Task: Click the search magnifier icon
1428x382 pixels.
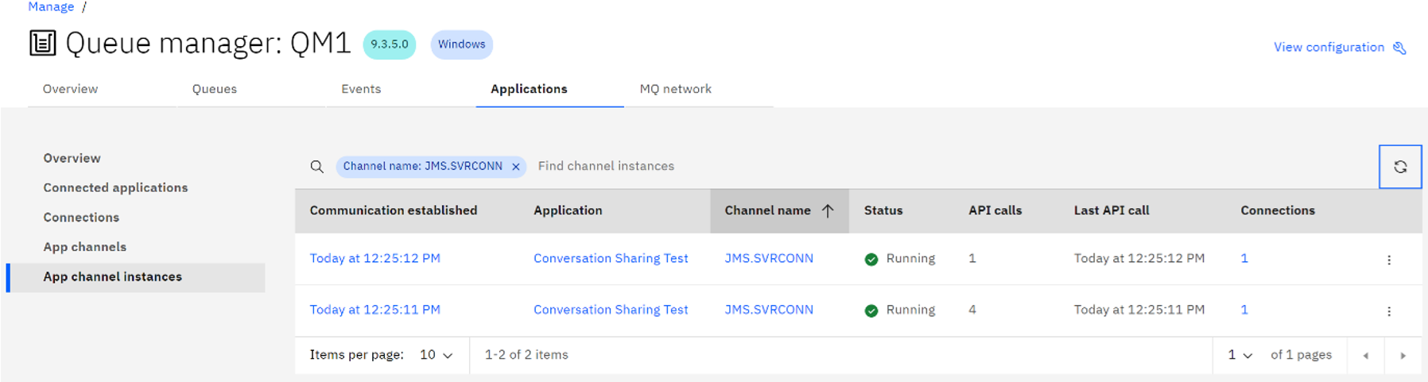Action: coord(316,167)
